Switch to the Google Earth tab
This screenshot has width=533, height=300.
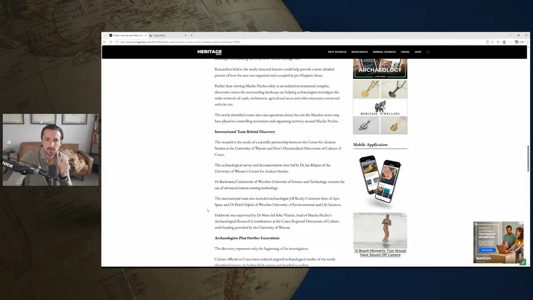(x=168, y=35)
